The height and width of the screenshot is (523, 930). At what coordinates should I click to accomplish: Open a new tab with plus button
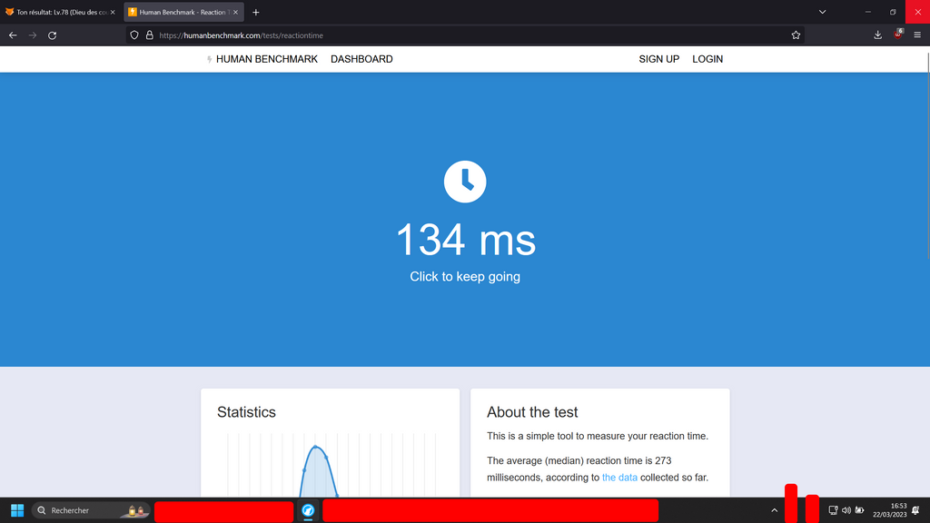point(256,13)
